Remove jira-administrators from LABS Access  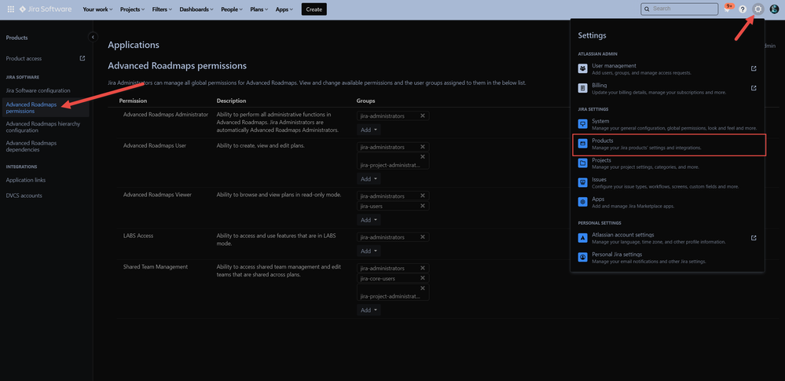[423, 236]
